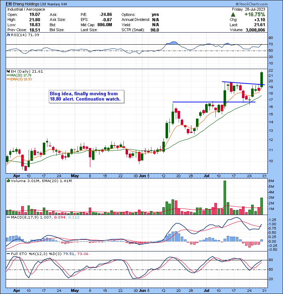This screenshot has width=283, height=294.
Task: Click the tallest green 6M volume bar
Action: click(225, 198)
